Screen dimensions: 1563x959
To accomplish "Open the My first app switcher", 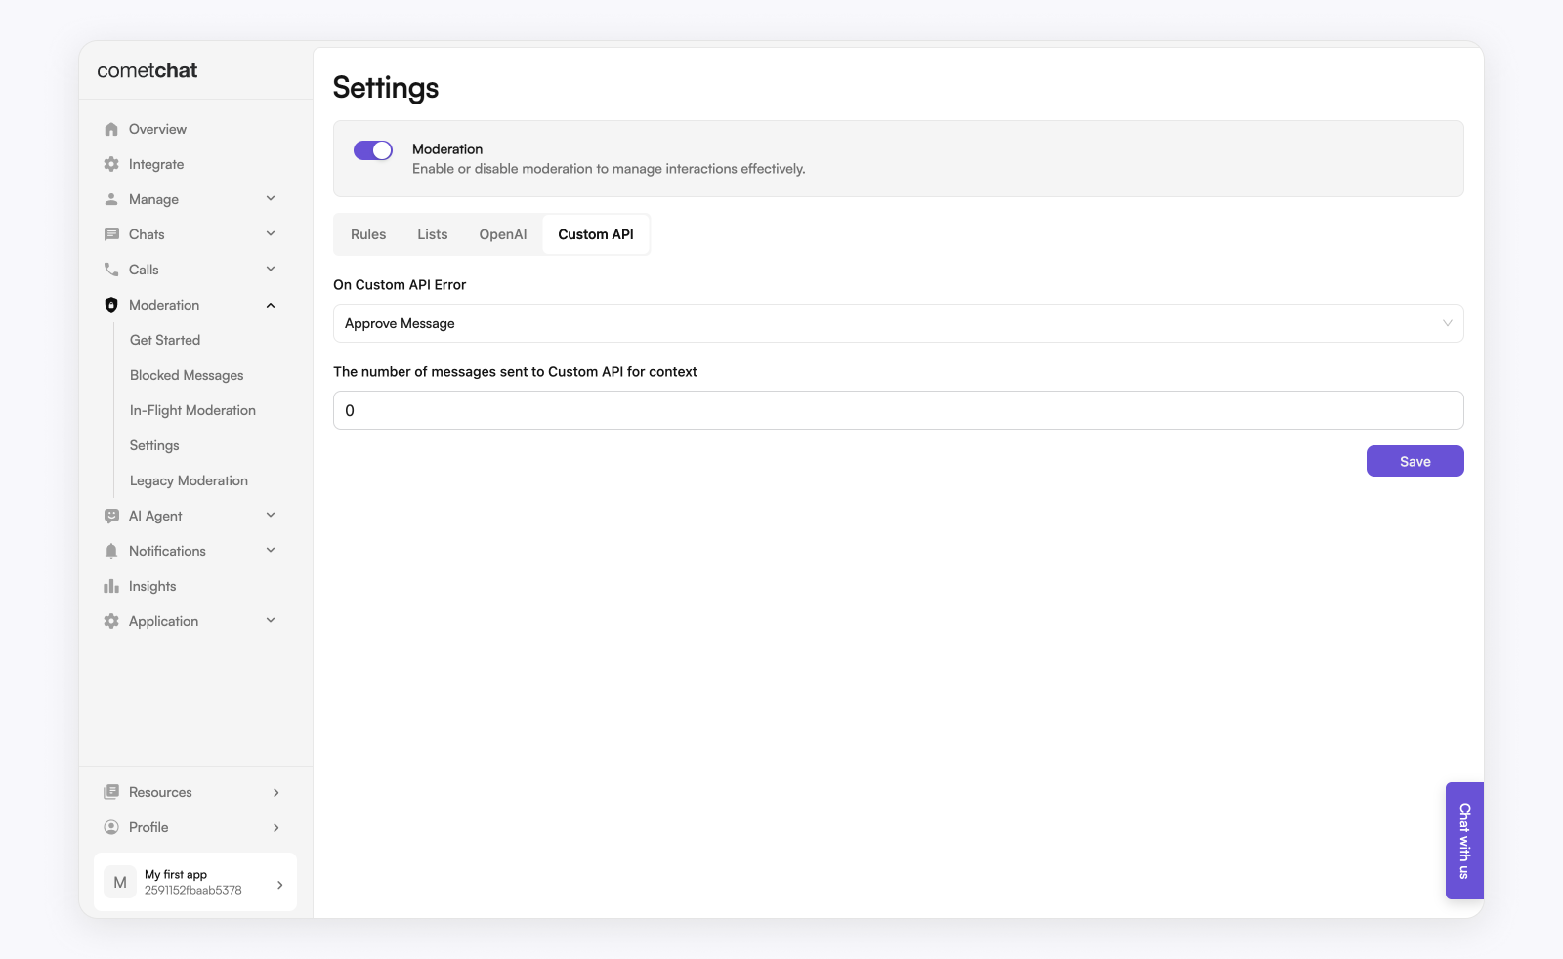I will [195, 882].
